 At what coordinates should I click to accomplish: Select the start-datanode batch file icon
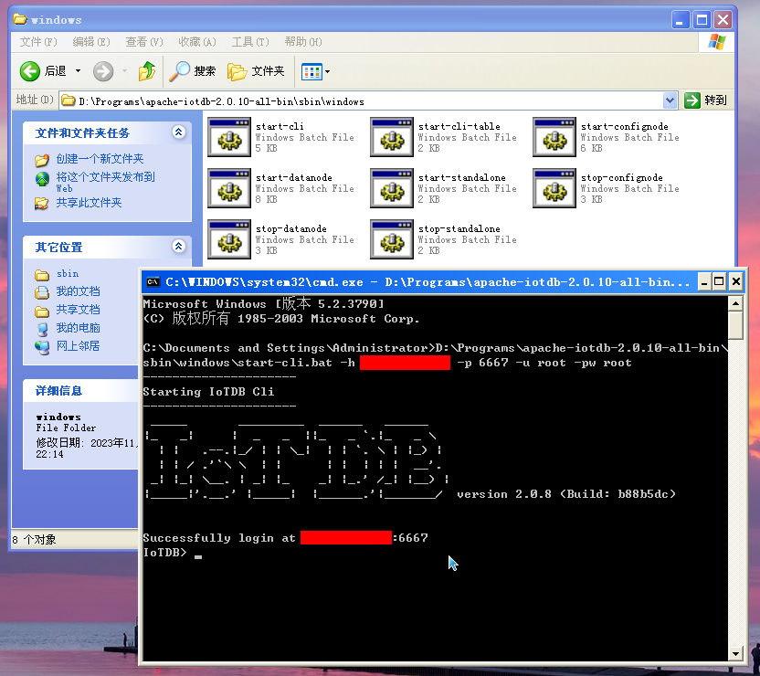[229, 188]
